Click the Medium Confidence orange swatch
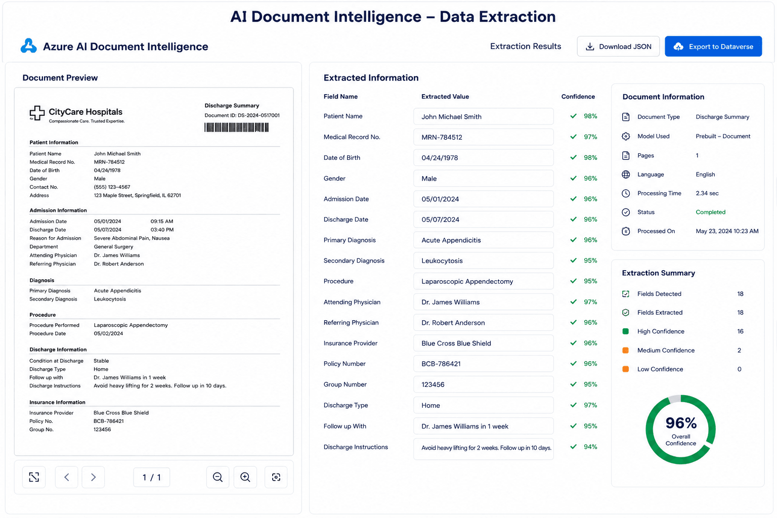Viewport: 777px width, 518px height. coord(626,350)
